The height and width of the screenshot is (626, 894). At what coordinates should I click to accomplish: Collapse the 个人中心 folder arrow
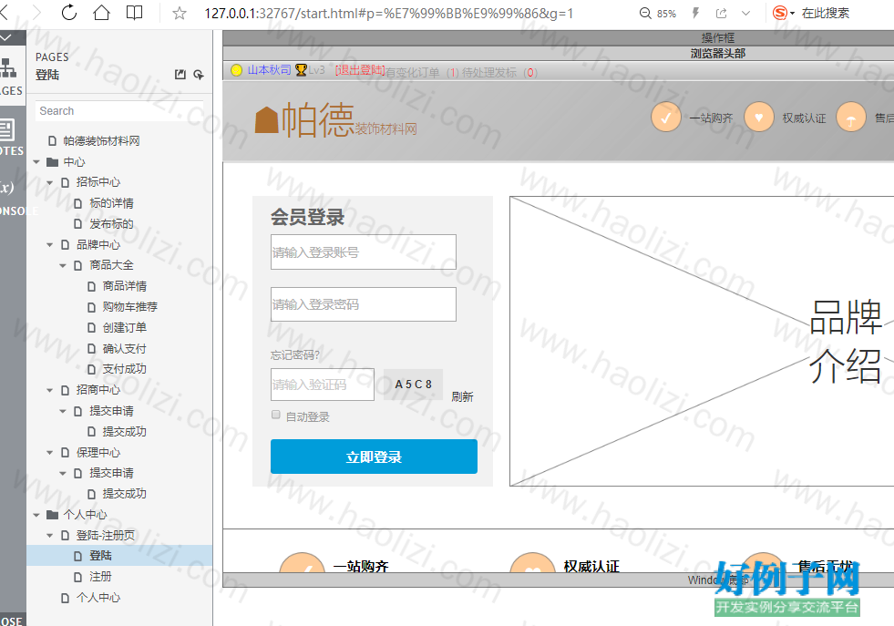tap(36, 515)
